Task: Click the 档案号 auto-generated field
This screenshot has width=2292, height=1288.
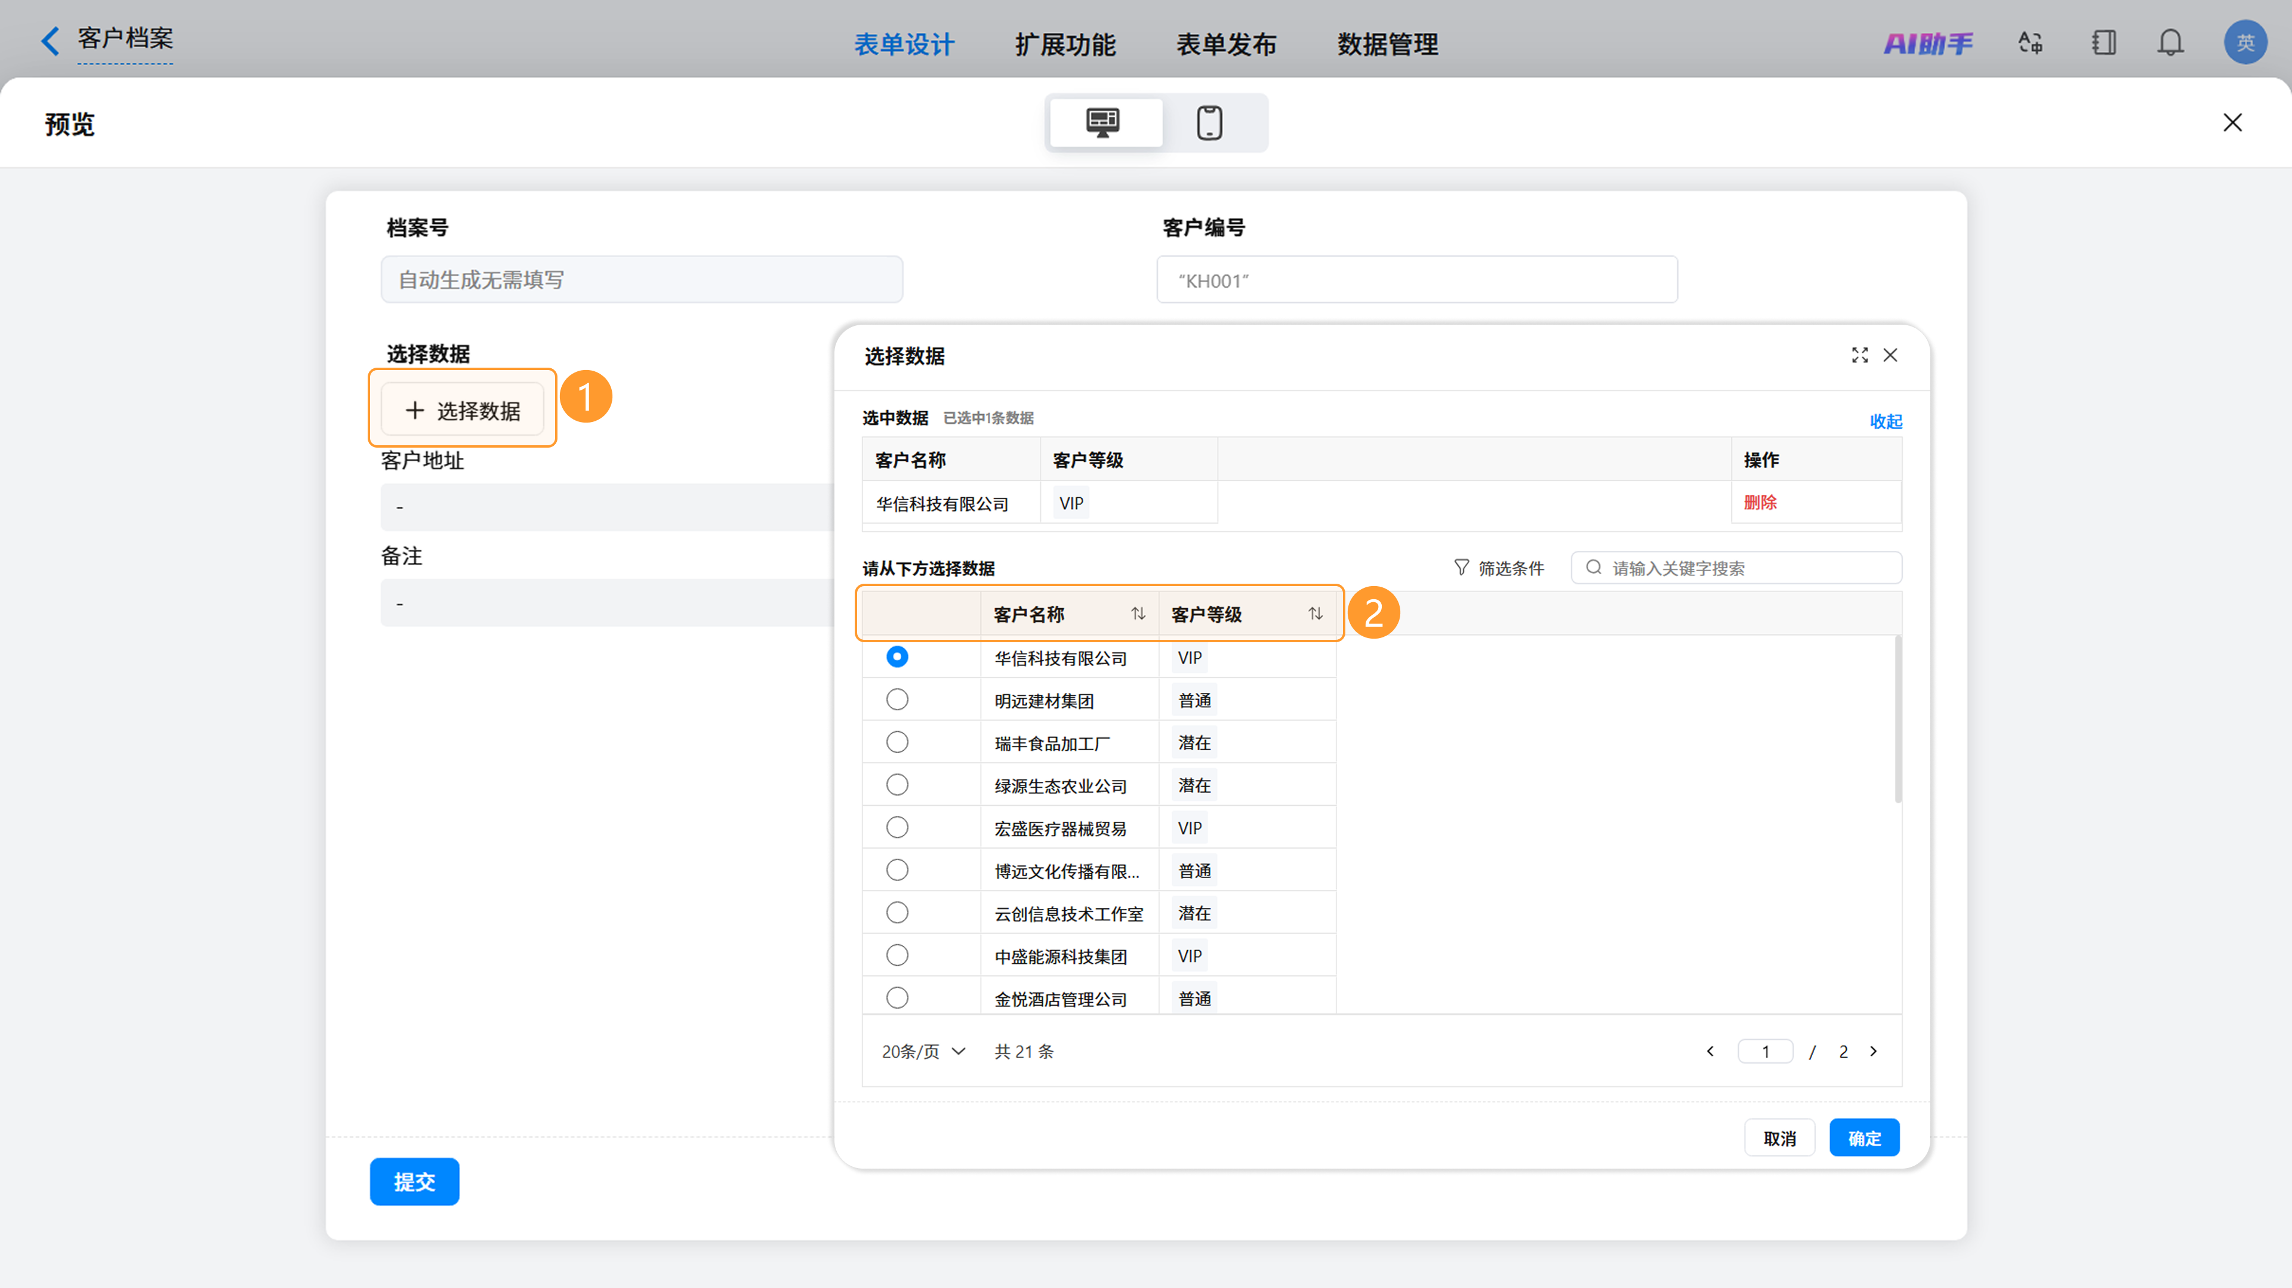Action: coord(642,280)
